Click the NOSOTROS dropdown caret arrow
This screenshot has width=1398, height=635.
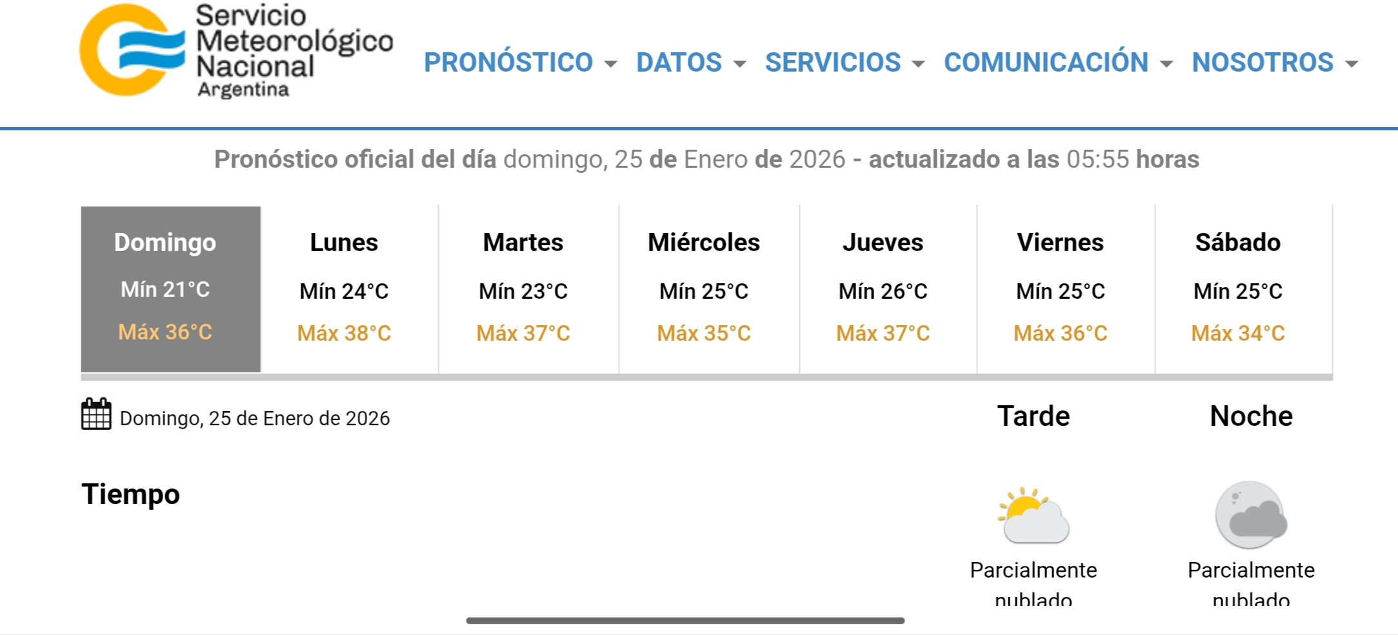[1352, 64]
